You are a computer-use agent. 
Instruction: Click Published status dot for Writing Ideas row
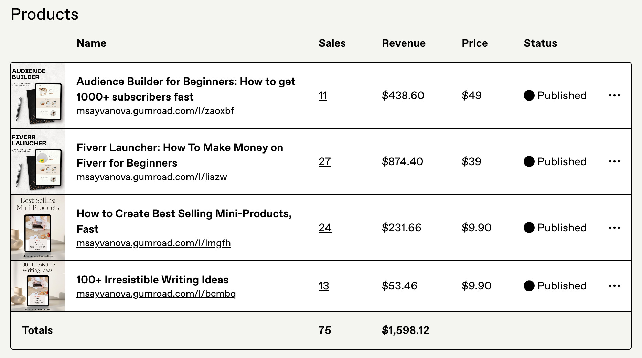[x=529, y=286]
